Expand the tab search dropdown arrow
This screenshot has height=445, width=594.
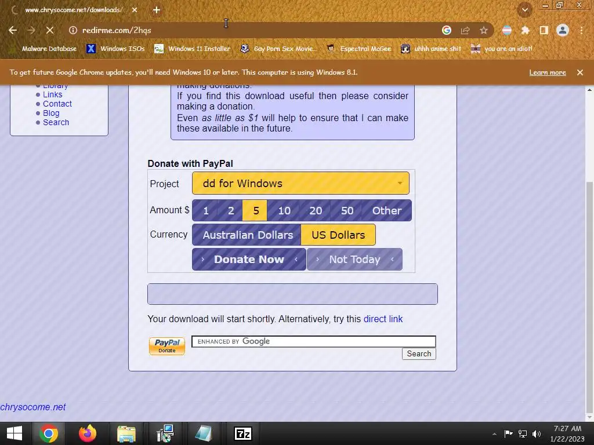click(525, 10)
